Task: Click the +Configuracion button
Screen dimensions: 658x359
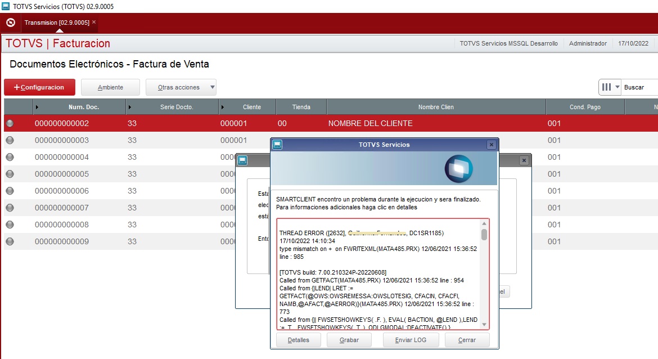Action: [x=39, y=87]
